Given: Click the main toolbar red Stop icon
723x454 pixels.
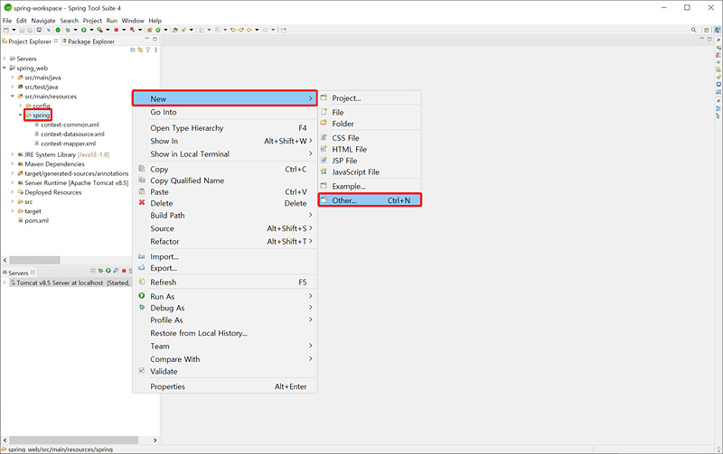Looking at the screenshot, I should click(x=117, y=30).
